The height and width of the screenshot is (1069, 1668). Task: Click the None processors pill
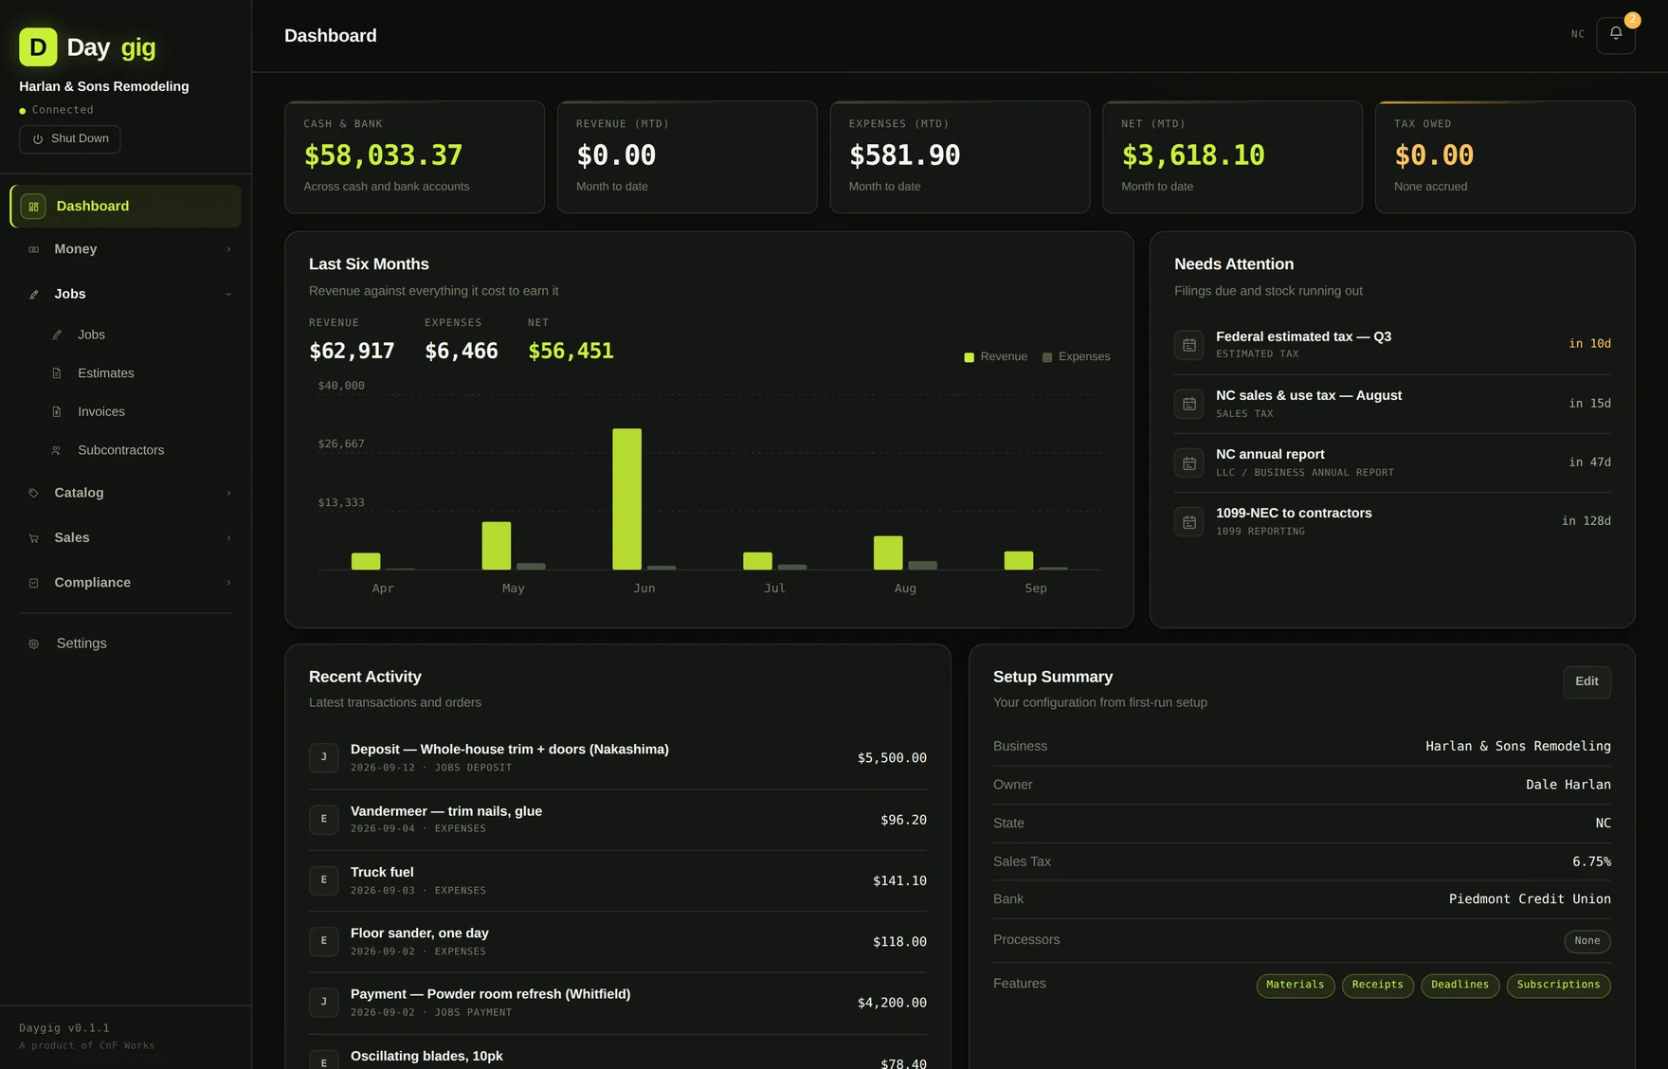pos(1587,941)
